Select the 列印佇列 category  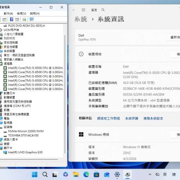click(x=9, y=39)
